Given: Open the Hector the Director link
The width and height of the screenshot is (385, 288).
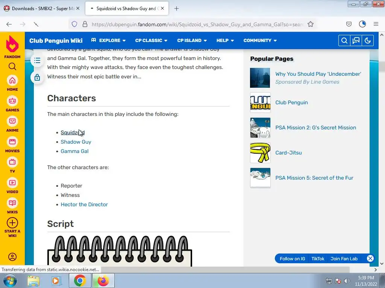Looking at the screenshot, I should point(84,204).
